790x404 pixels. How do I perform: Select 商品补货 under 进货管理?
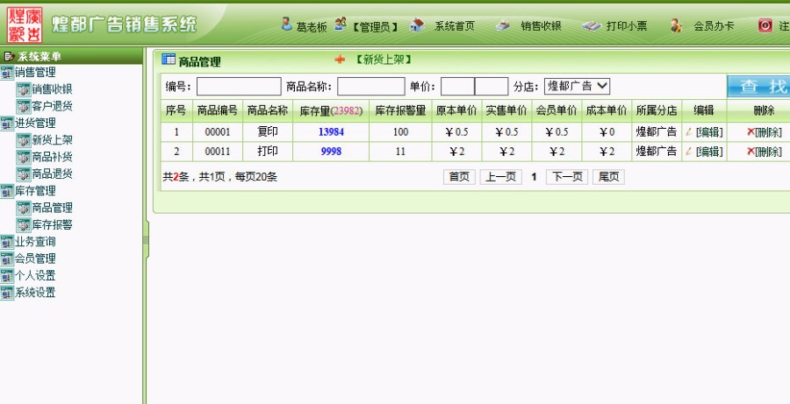pos(52,157)
